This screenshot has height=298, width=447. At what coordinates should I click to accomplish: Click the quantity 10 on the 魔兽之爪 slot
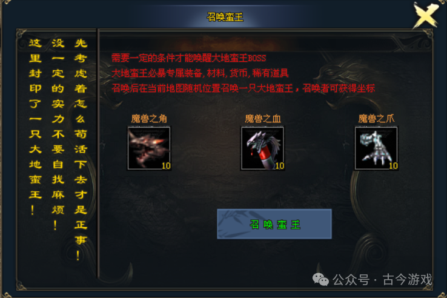click(x=393, y=166)
